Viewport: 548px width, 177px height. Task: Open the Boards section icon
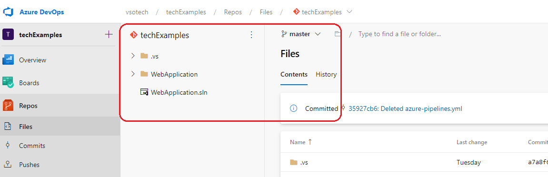(x=8, y=83)
